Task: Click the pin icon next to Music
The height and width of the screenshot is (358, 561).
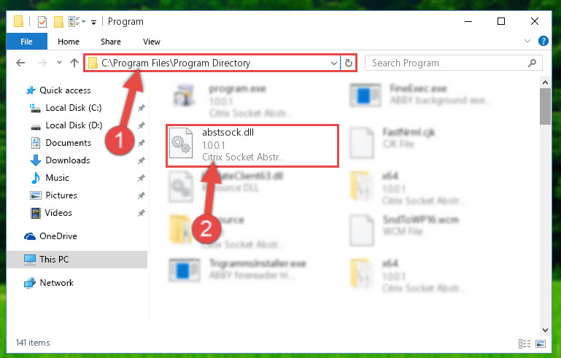Action: pos(142,178)
